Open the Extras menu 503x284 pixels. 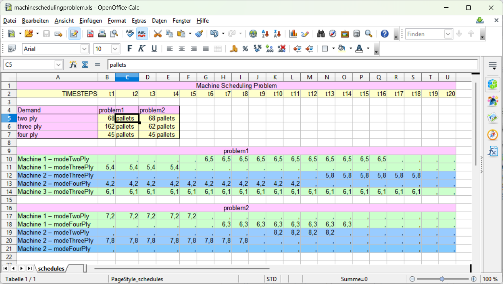point(139,21)
